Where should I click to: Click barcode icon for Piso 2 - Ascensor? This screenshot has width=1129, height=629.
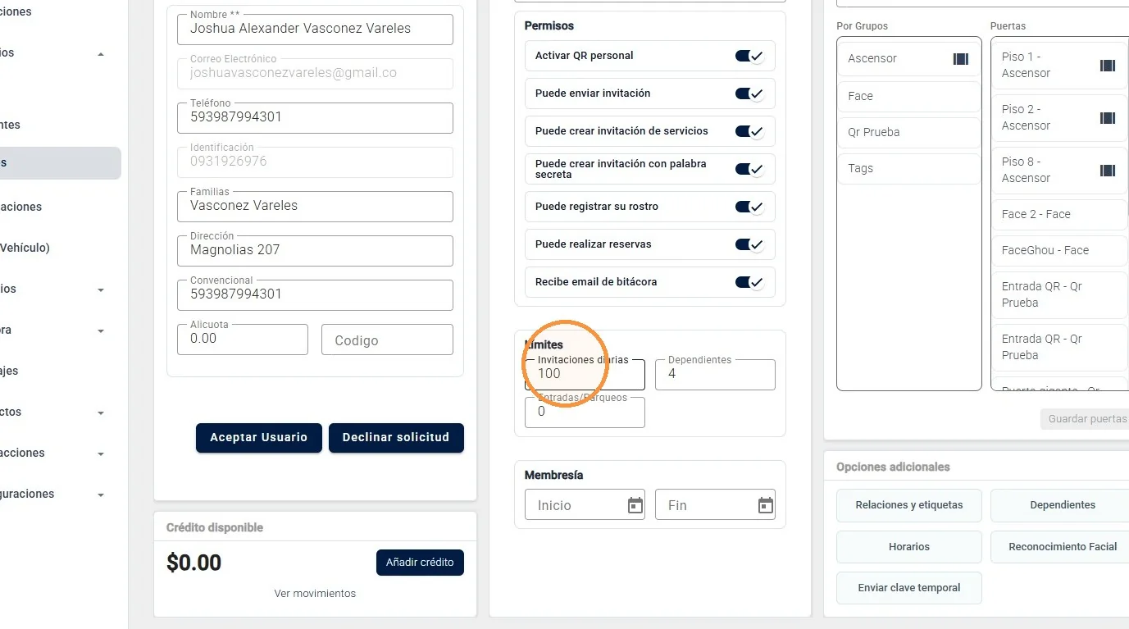coord(1108,118)
